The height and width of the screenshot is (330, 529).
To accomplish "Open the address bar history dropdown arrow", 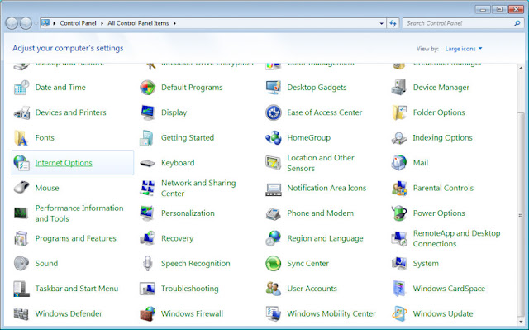I will click(381, 23).
